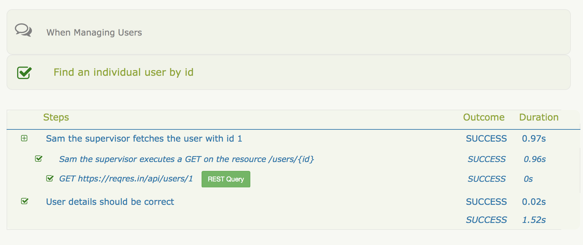Screen dimensions: 583x245
Task: Click the SUCCESS outcome of the REST query row
Action: pos(486,179)
